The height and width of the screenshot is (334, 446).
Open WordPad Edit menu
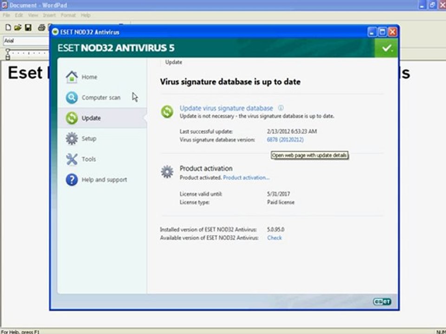pyautogui.click(x=19, y=15)
